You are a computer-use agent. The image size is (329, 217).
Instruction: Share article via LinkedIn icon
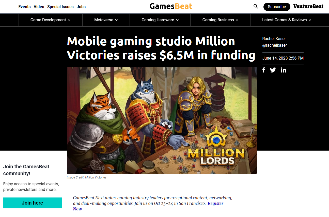click(x=284, y=70)
